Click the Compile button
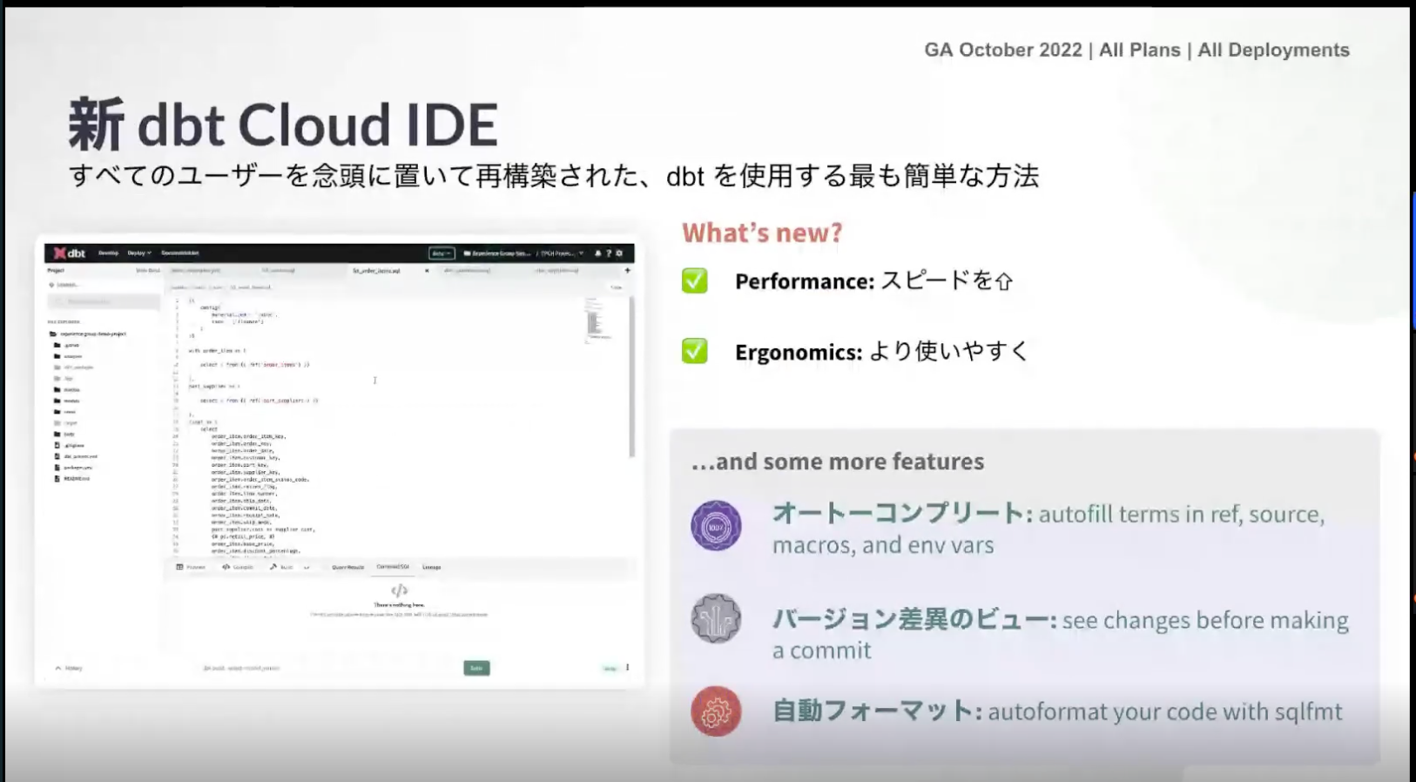Screen dimensions: 1416x782 point(238,567)
